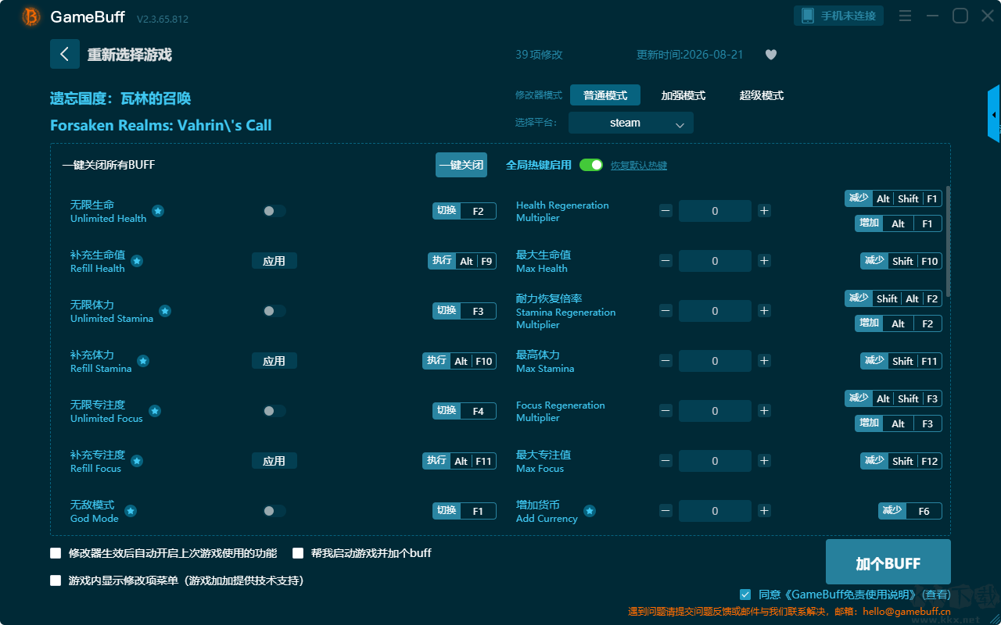Increase Health Regeneration Multiplier with plus

764,211
